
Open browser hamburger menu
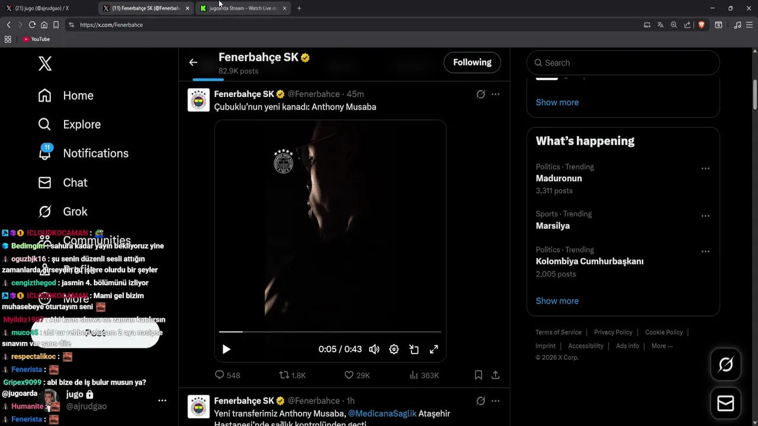(x=749, y=25)
